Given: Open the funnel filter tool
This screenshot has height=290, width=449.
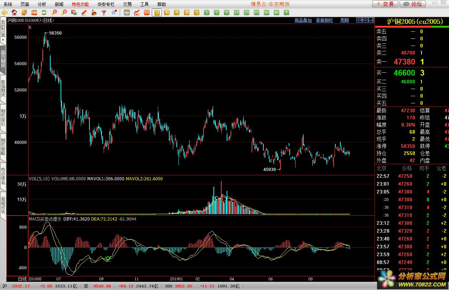Looking at the screenshot, I should [x=104, y=13].
